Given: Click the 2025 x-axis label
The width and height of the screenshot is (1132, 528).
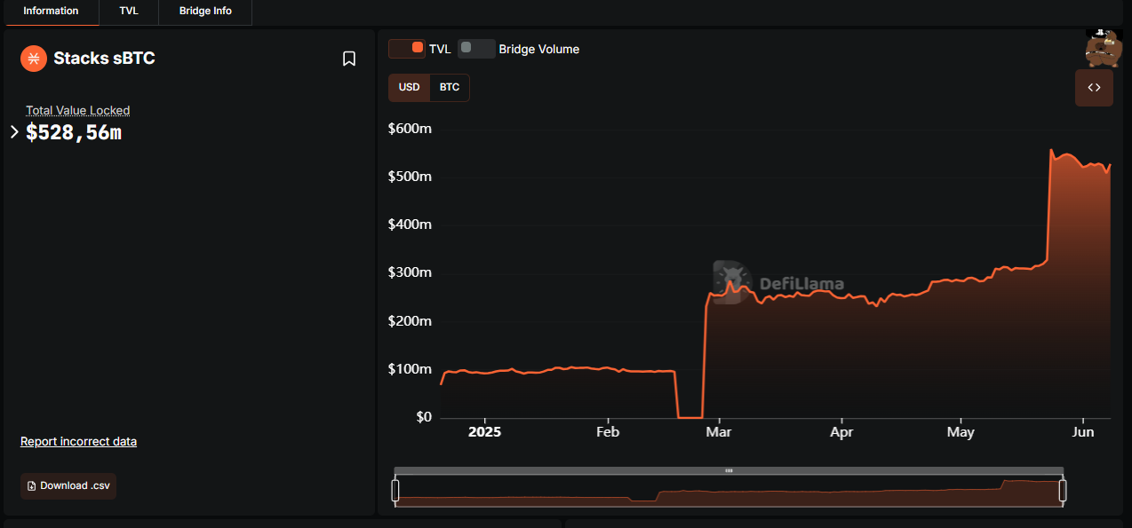Looking at the screenshot, I should (x=485, y=432).
